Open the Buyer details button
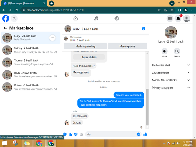Viewport: 196px width, 147px height. pos(89,57)
